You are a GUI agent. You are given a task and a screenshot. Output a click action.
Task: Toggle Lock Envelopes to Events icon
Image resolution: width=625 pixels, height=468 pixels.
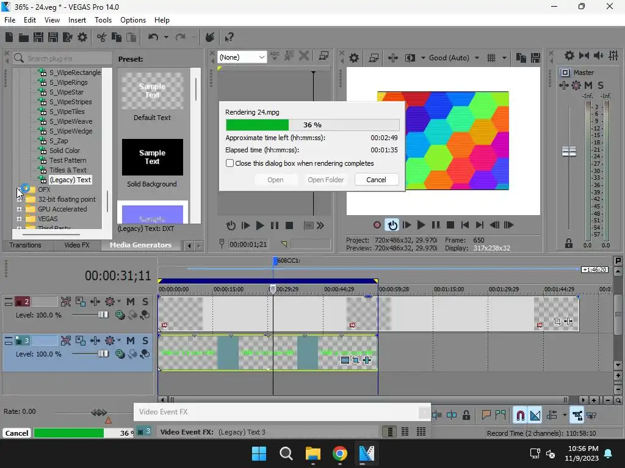pyautogui.click(x=577, y=416)
